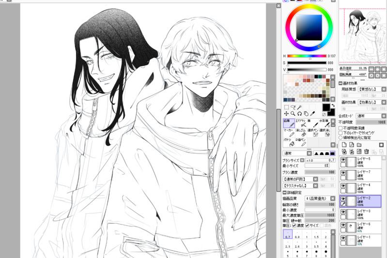The image size is (387, 258).
Task: Select 領域検出元に指定 radio button
Action: 341,137
